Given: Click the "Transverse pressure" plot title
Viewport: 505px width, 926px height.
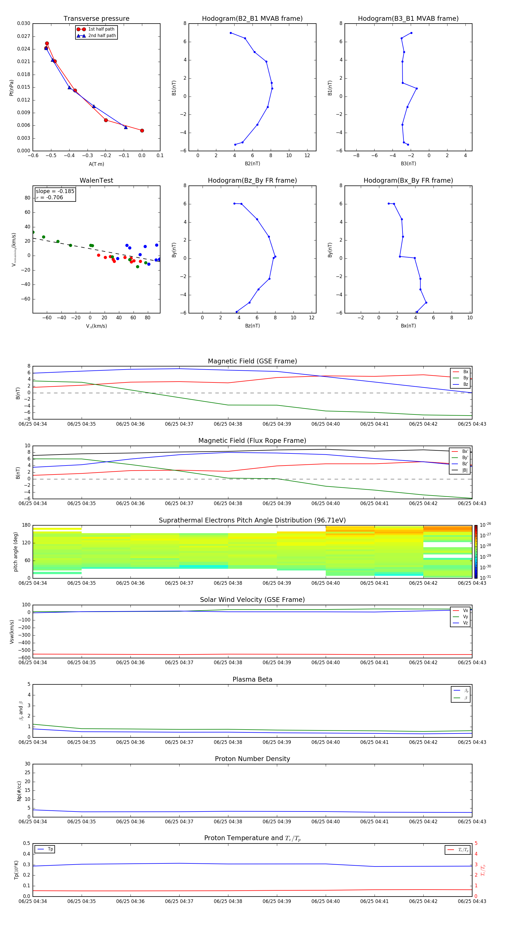Looking at the screenshot, I should [96, 19].
